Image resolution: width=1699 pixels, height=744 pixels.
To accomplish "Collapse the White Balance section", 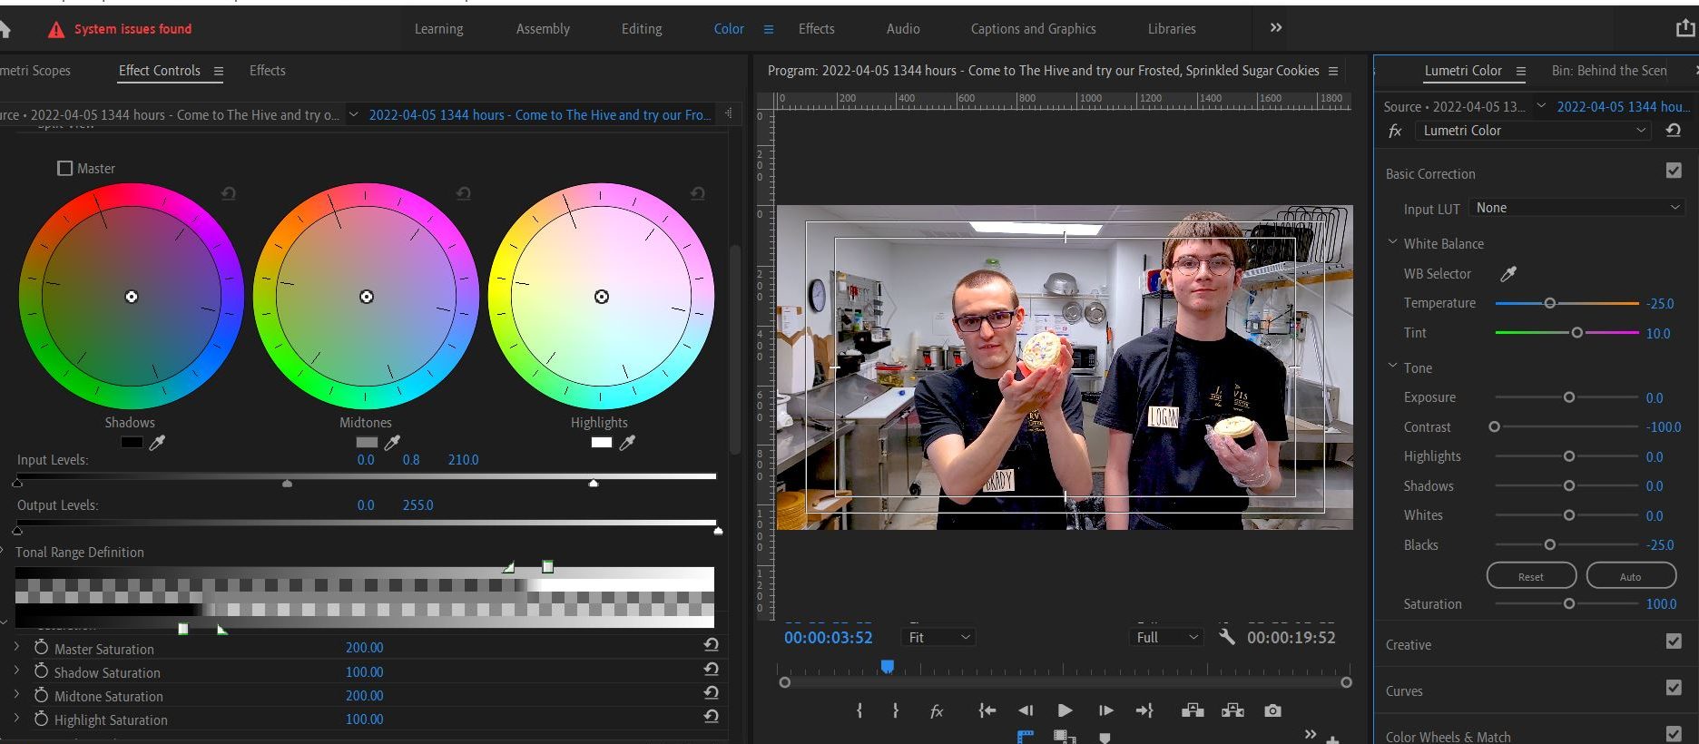I will click(1392, 242).
